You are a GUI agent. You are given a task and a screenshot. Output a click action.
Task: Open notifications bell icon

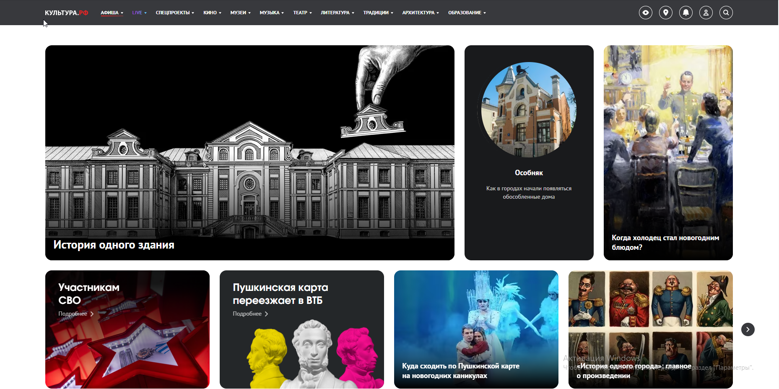click(686, 13)
